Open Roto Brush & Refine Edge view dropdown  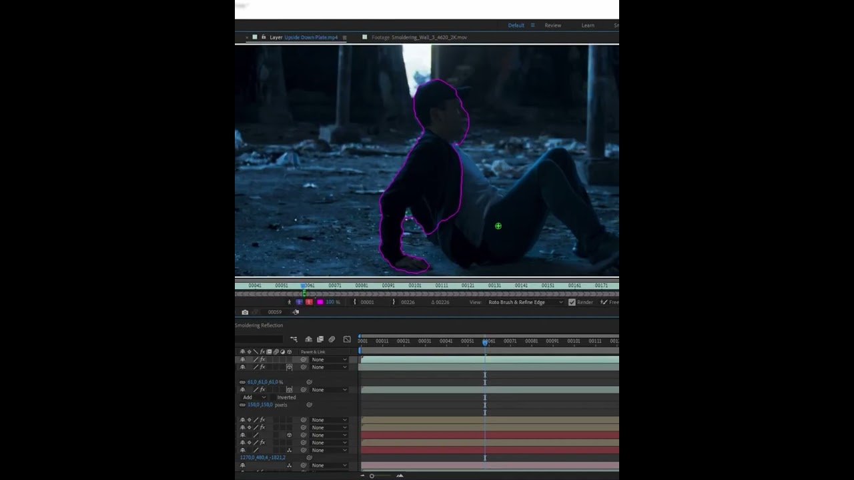tap(526, 302)
